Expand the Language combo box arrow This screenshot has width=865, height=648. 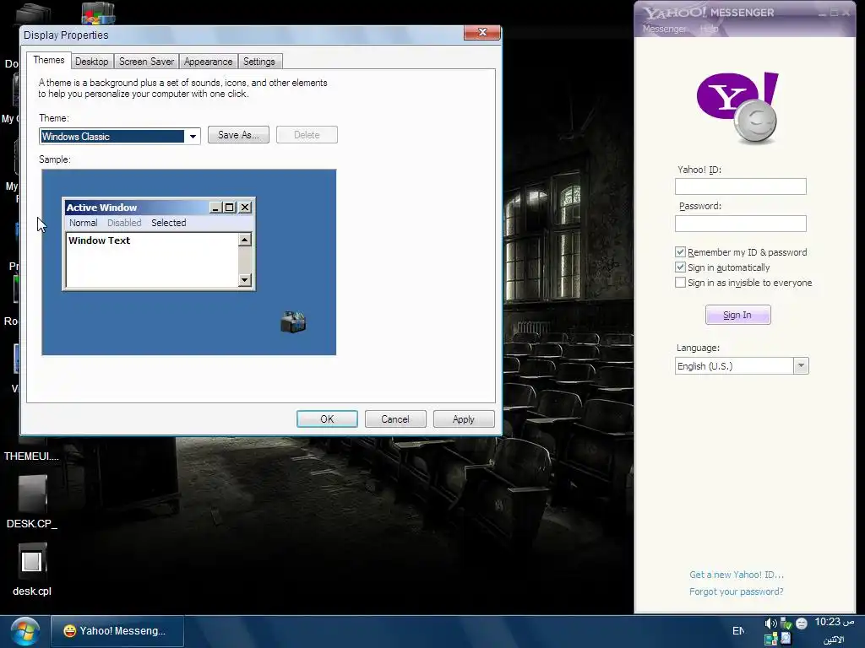[x=801, y=366]
